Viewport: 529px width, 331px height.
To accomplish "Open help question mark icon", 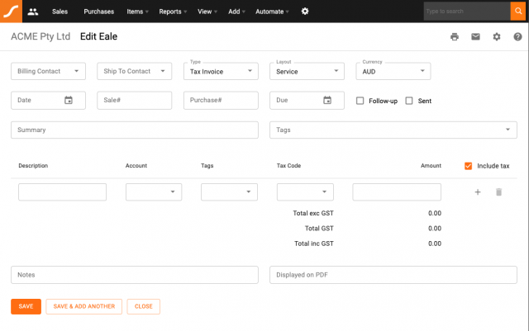I will click(517, 37).
